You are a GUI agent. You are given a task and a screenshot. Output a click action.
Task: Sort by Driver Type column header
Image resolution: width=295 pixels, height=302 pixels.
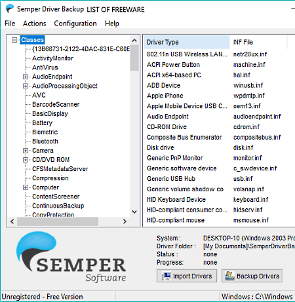coord(187,42)
